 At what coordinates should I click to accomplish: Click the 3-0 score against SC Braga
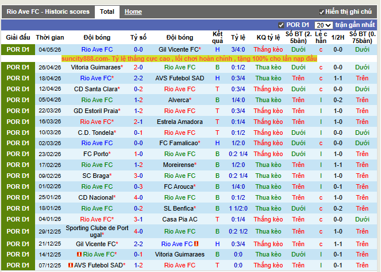click(138, 176)
